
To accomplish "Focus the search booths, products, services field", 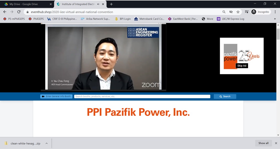I will [142, 96].
